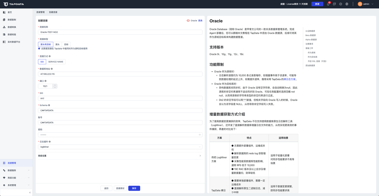
Task: Click the 连接名称 input field
Action: [120, 32]
